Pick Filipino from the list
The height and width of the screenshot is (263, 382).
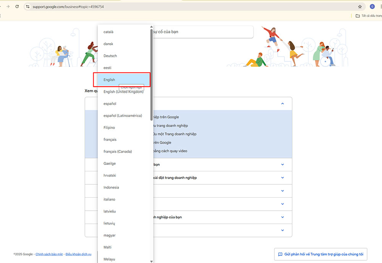124,127
